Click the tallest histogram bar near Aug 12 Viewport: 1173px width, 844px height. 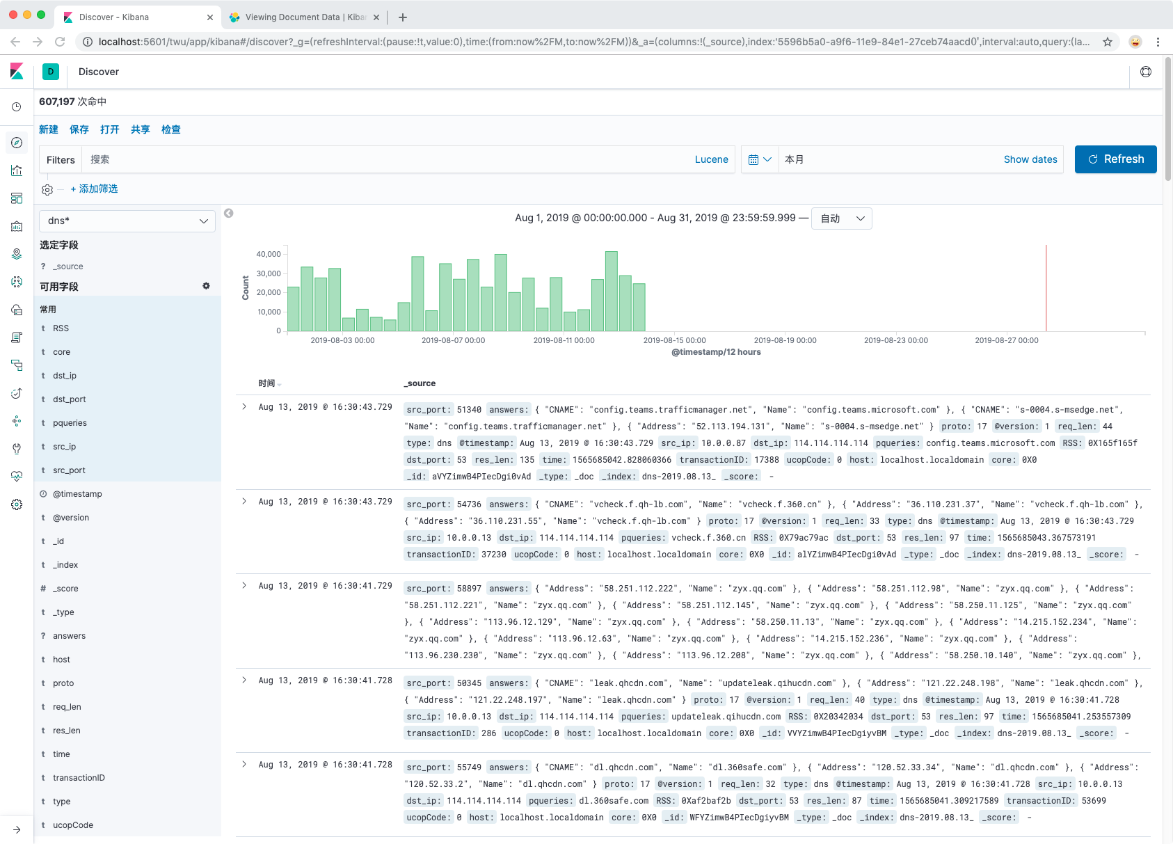pos(612,291)
